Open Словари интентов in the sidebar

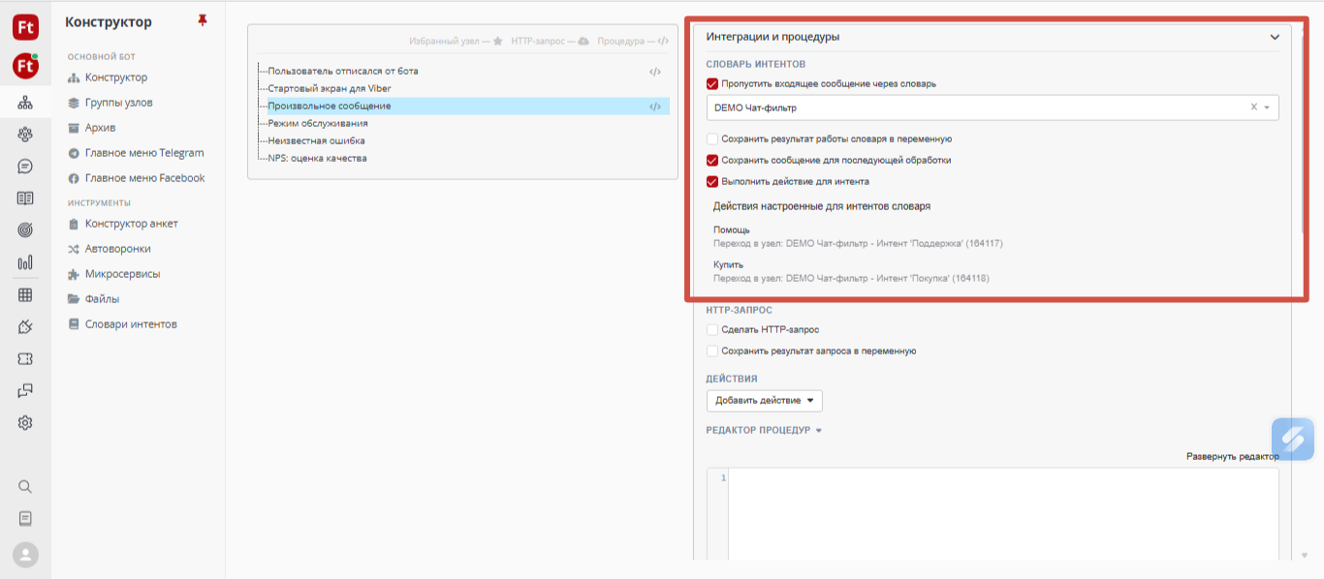pyautogui.click(x=131, y=324)
